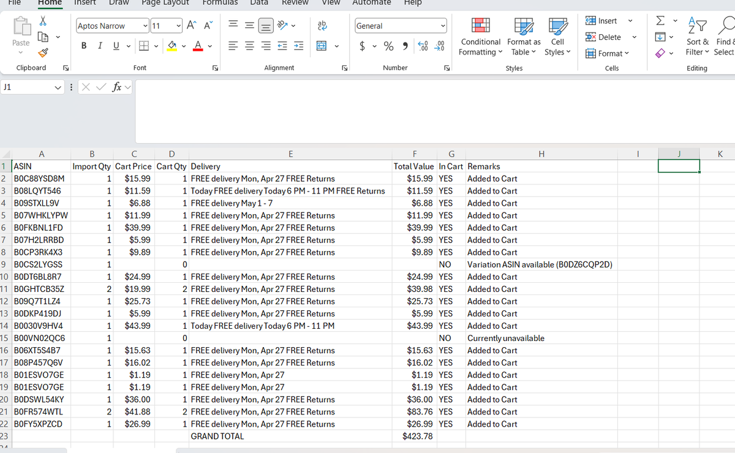Open Sort & Filter menu
Viewport: 735px width, 453px height.
tap(698, 37)
